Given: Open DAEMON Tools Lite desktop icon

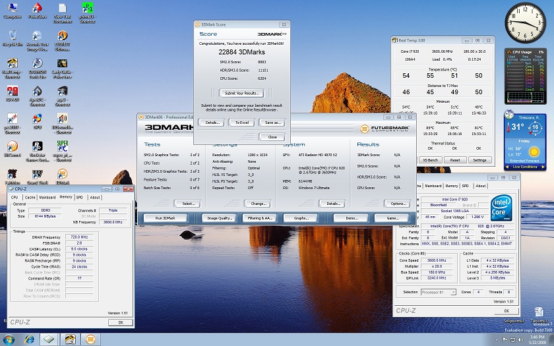Looking at the screenshot, I should pyautogui.click(x=37, y=69).
